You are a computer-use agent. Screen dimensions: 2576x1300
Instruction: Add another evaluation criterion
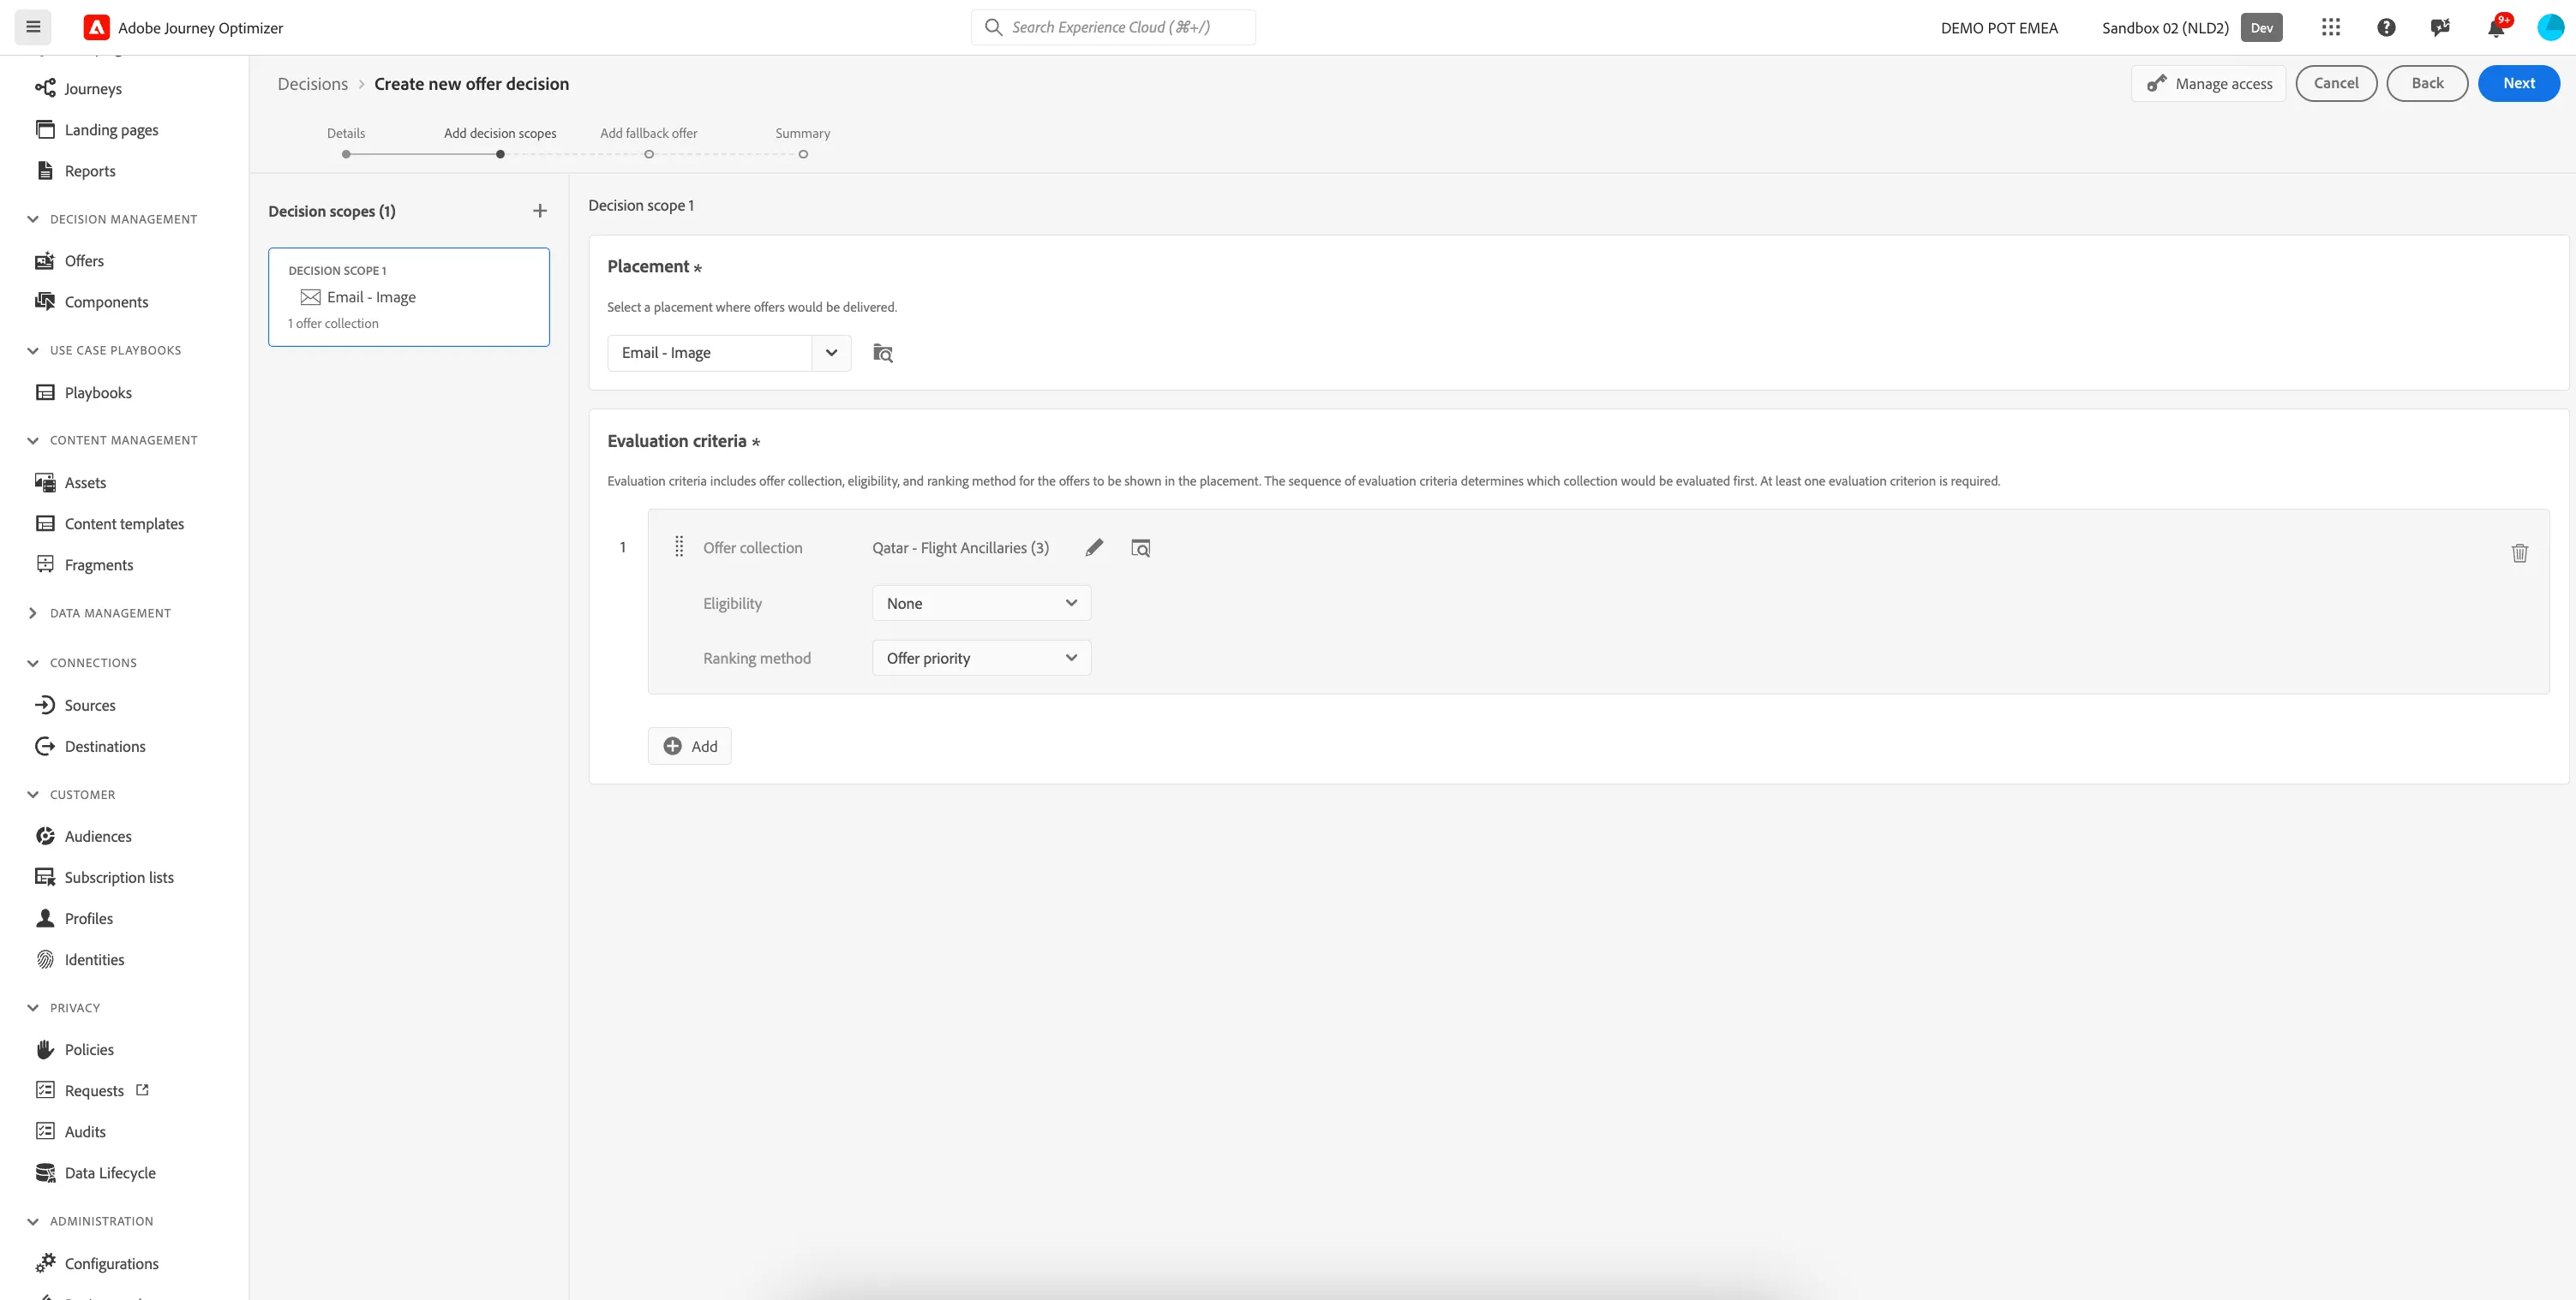(x=690, y=747)
